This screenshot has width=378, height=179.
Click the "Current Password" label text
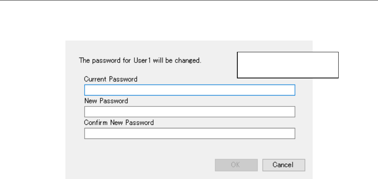111,79
